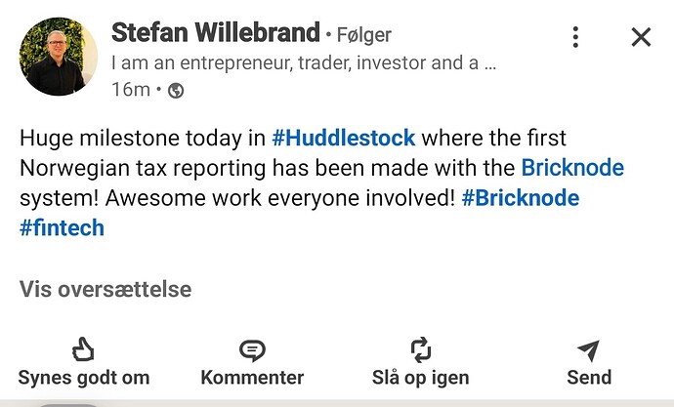Click the truncated entrepreneur headline text
Screen dimensions: 674x407
304,62
